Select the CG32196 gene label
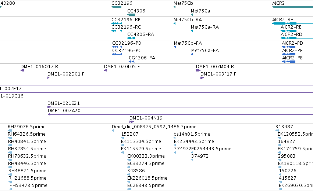The image size is (313, 191). 122,3
